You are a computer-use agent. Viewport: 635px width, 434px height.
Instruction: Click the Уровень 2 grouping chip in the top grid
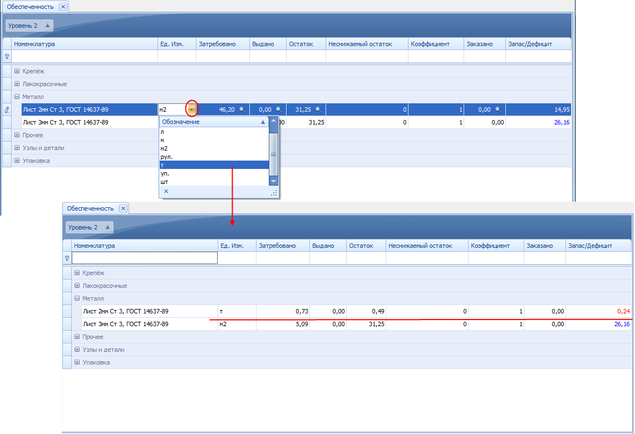(29, 26)
